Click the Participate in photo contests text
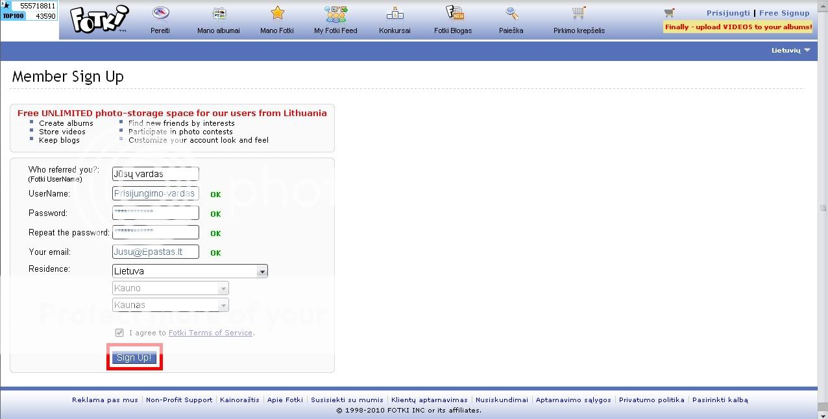This screenshot has width=828, height=419. [x=180, y=132]
